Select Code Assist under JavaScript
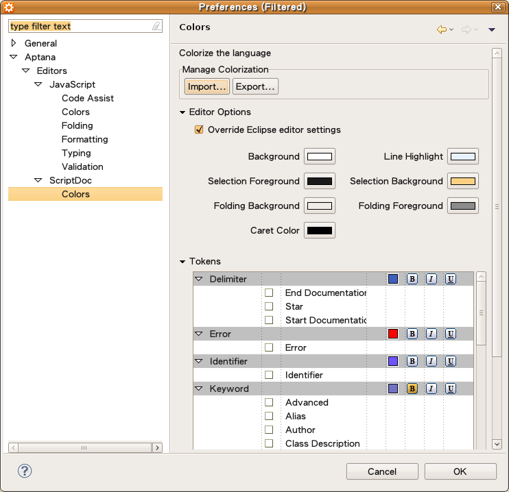This screenshot has width=509, height=492. 88,98
